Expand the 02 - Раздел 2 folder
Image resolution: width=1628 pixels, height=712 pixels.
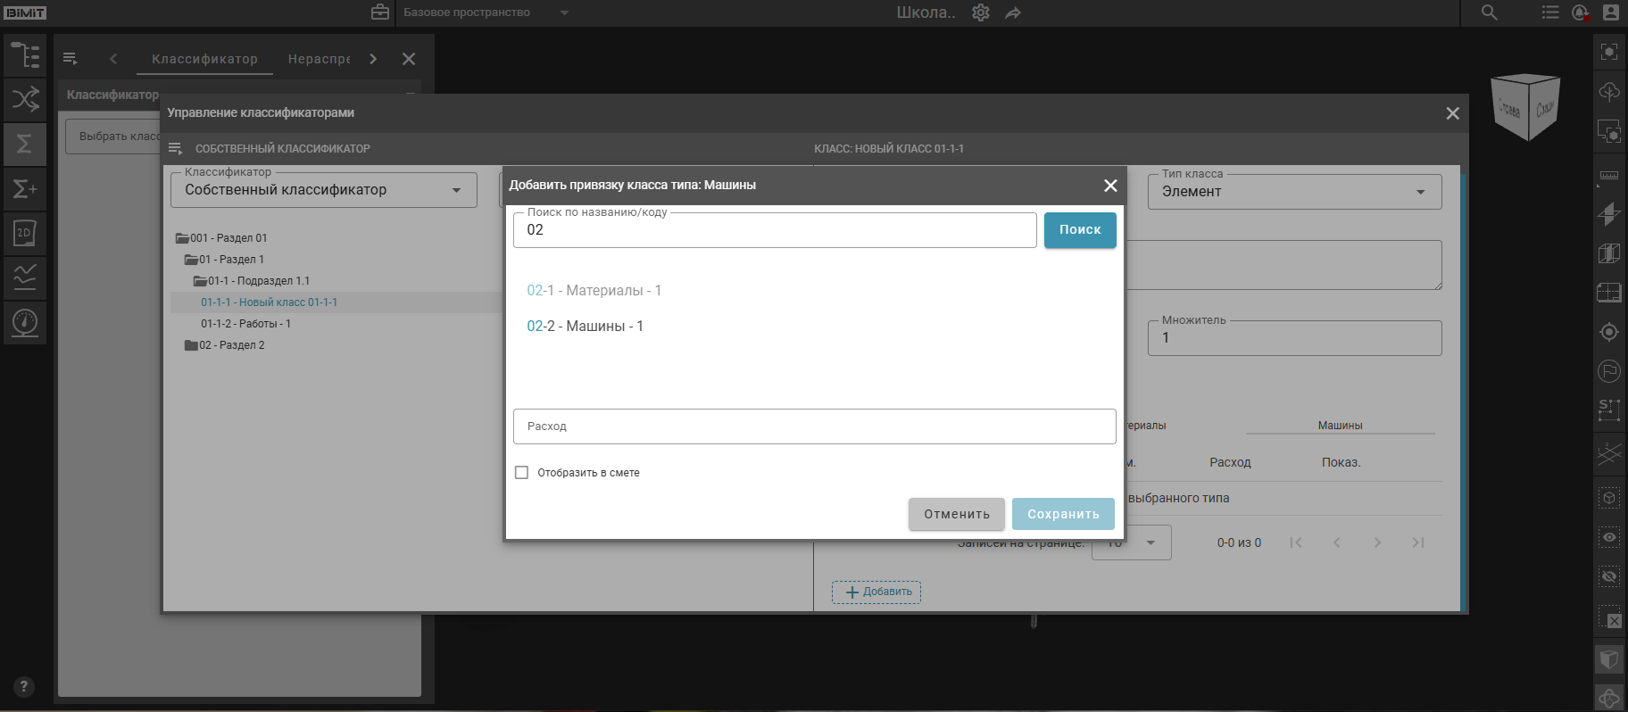191,345
